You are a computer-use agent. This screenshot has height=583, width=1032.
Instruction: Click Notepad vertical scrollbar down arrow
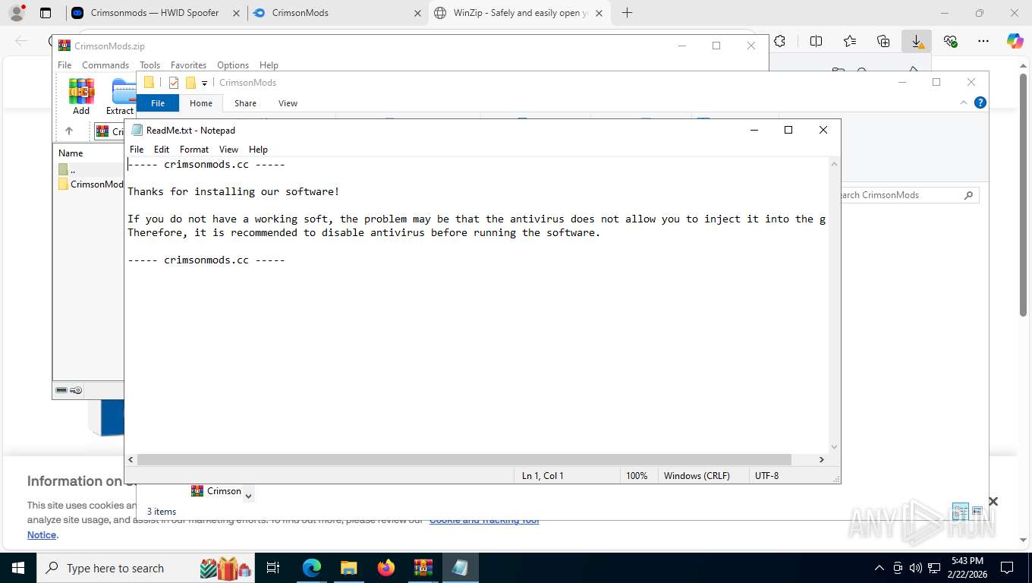coord(834,447)
